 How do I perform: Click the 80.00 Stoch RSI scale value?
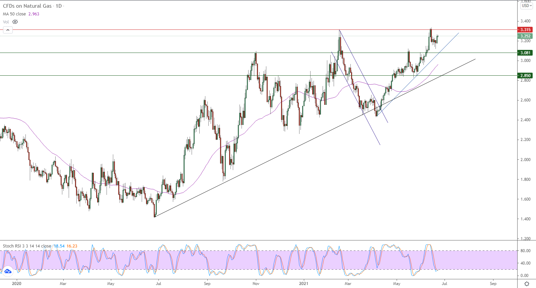[x=525, y=251]
